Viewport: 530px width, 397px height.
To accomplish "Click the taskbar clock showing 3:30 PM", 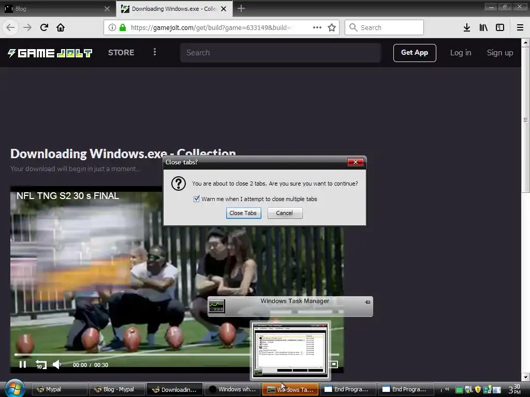I will [x=514, y=389].
